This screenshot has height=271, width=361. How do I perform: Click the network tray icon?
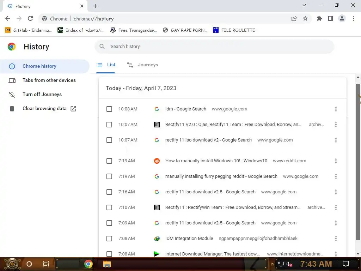click(281, 264)
